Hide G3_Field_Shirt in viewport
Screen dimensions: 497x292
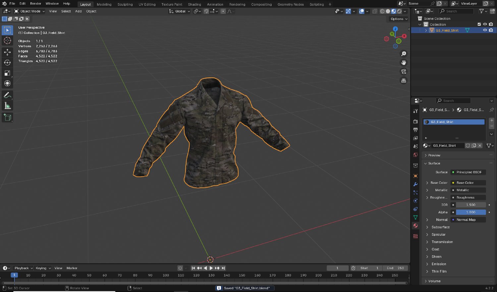(x=485, y=30)
